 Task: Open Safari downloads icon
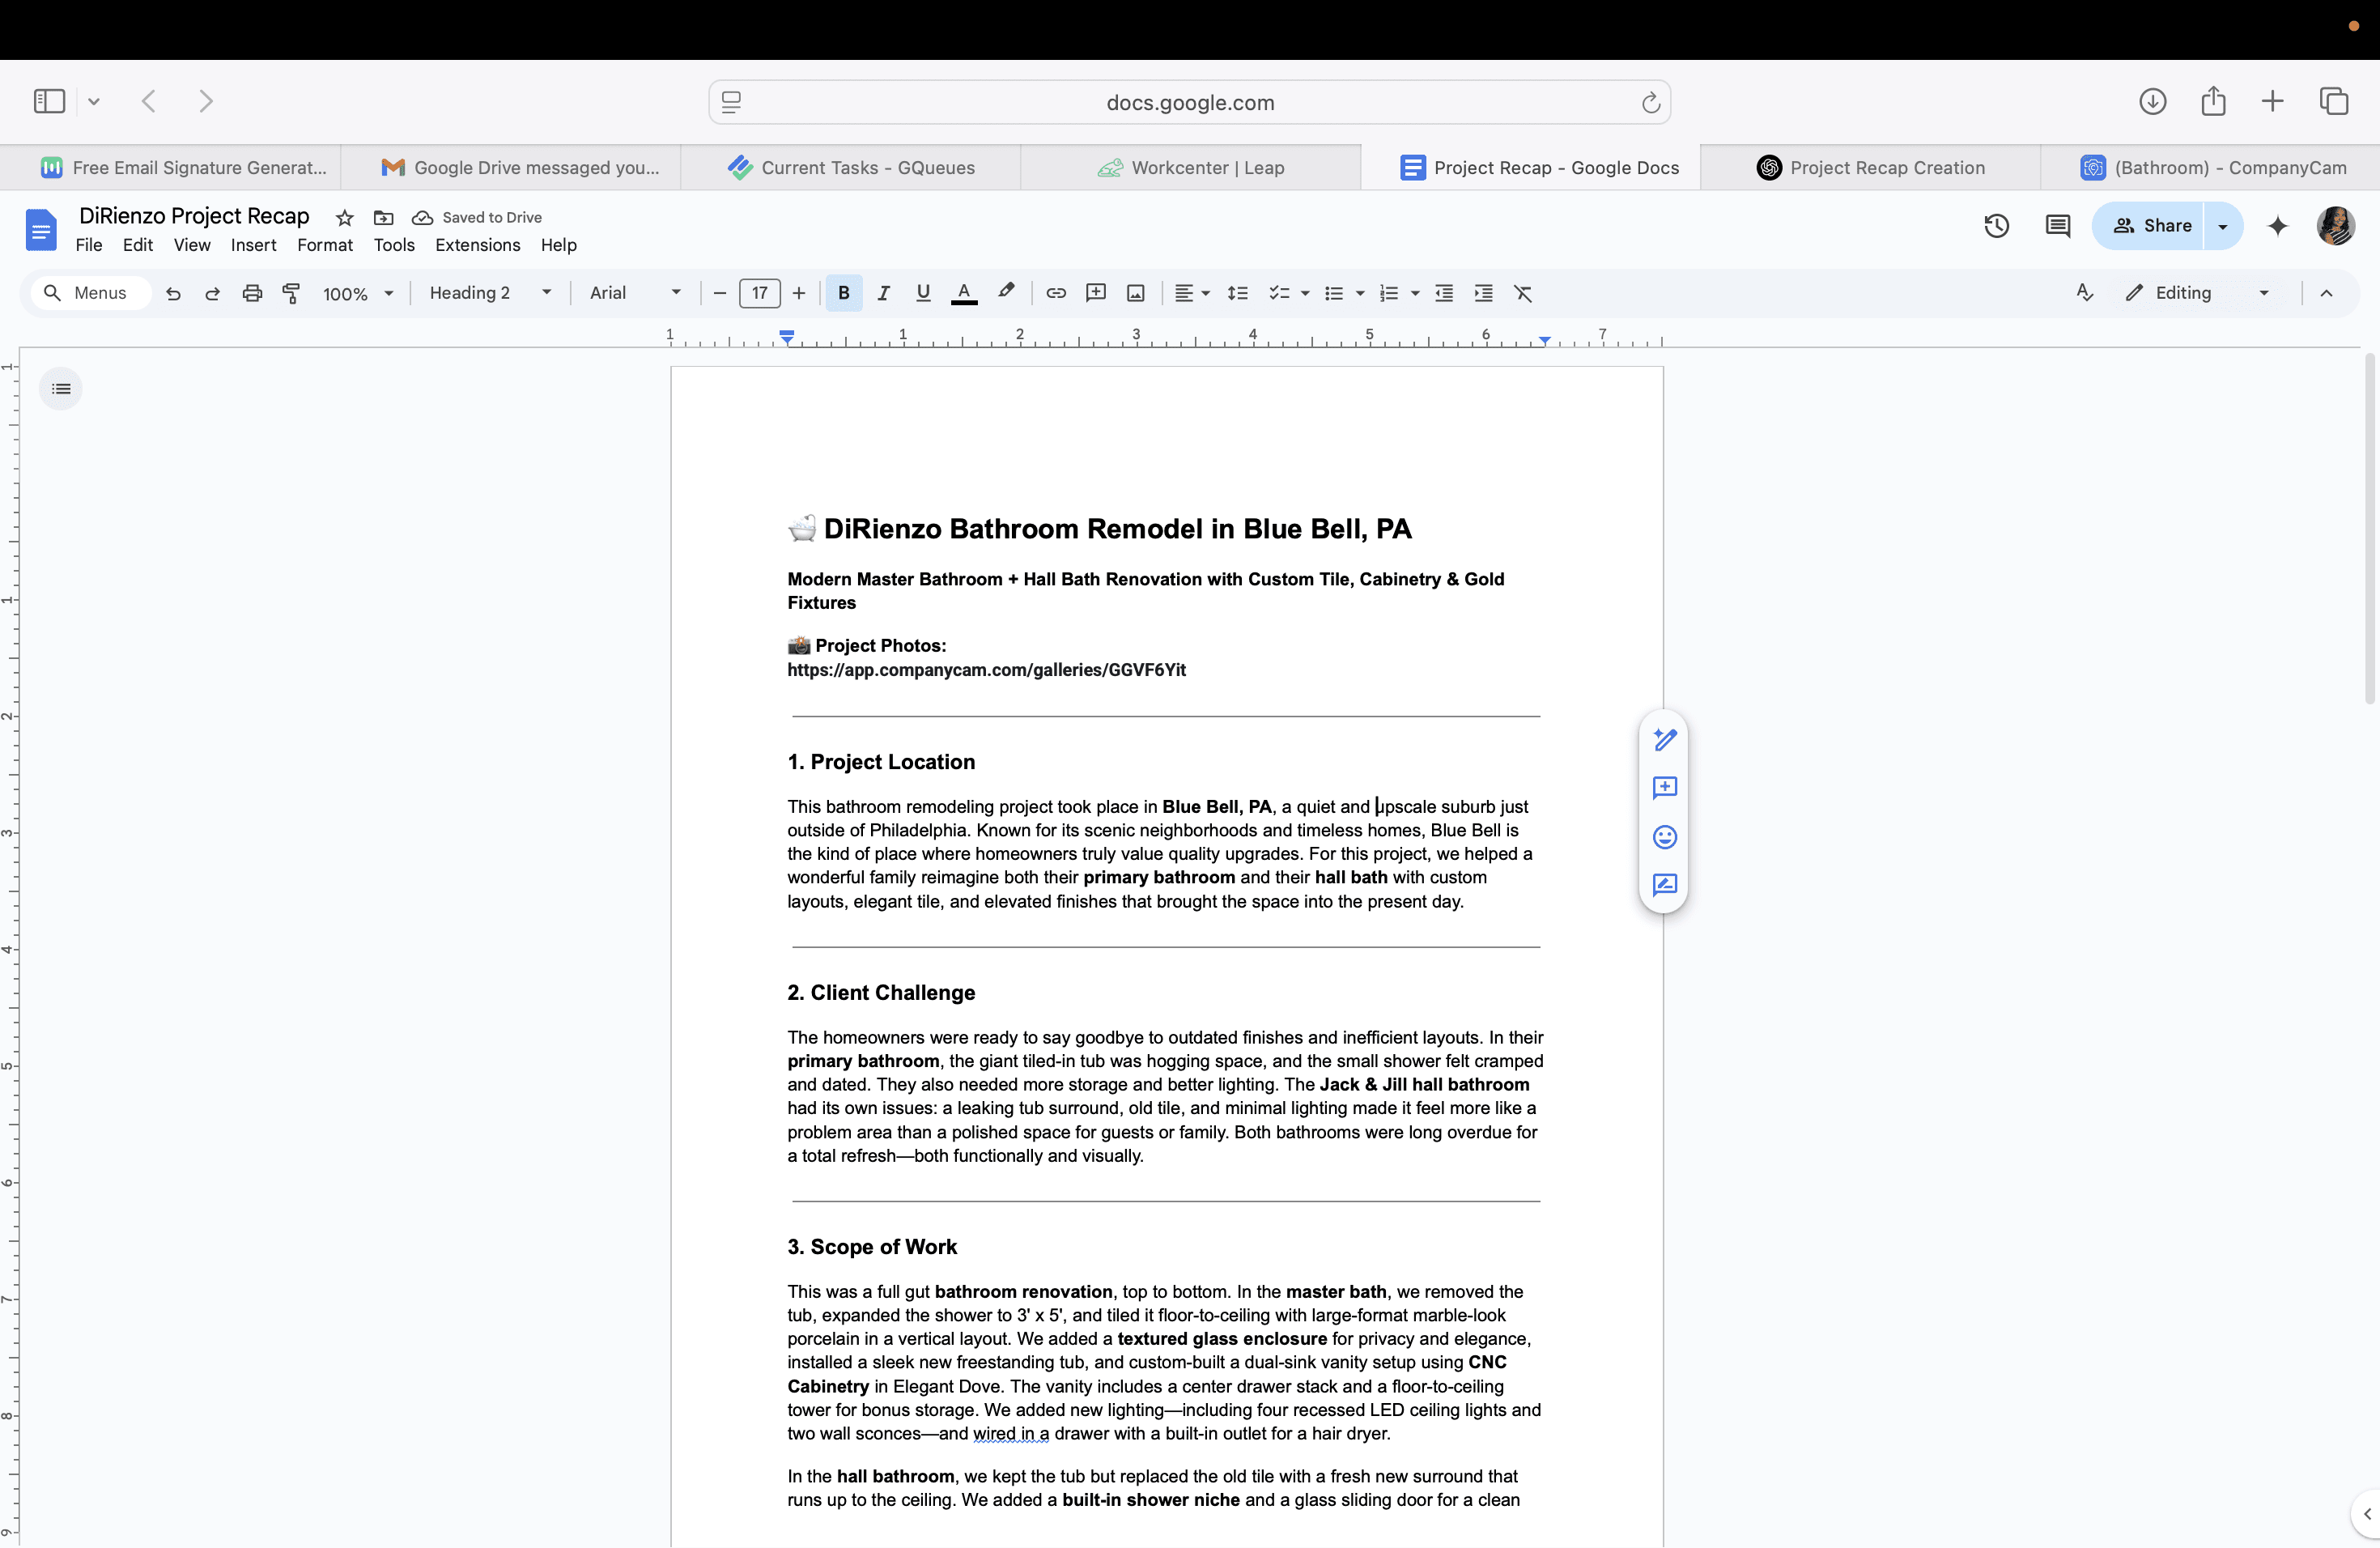point(2153,101)
